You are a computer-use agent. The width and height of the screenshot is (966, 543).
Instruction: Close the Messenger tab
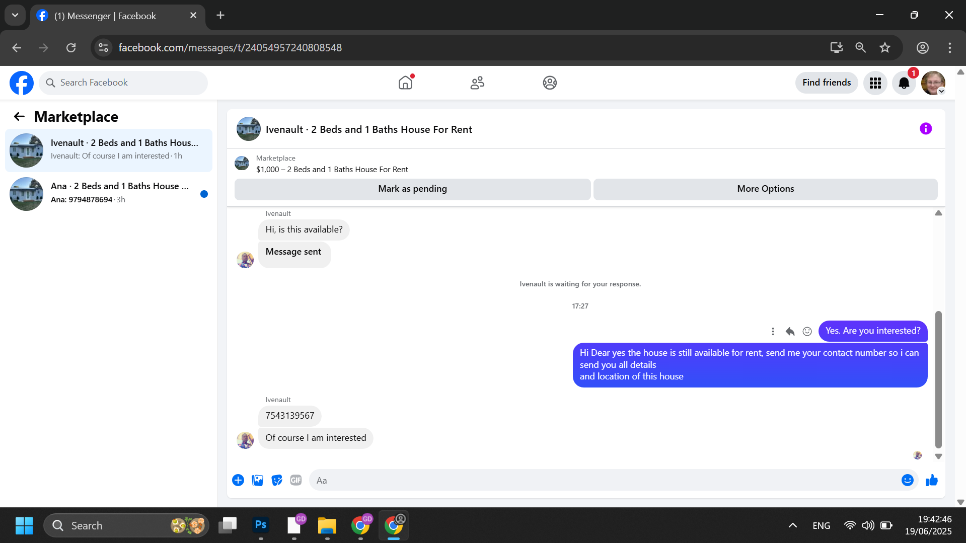pos(193,16)
